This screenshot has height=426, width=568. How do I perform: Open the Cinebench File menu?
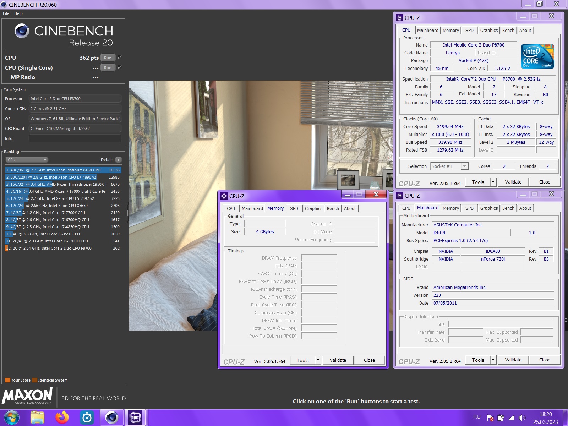tap(6, 13)
